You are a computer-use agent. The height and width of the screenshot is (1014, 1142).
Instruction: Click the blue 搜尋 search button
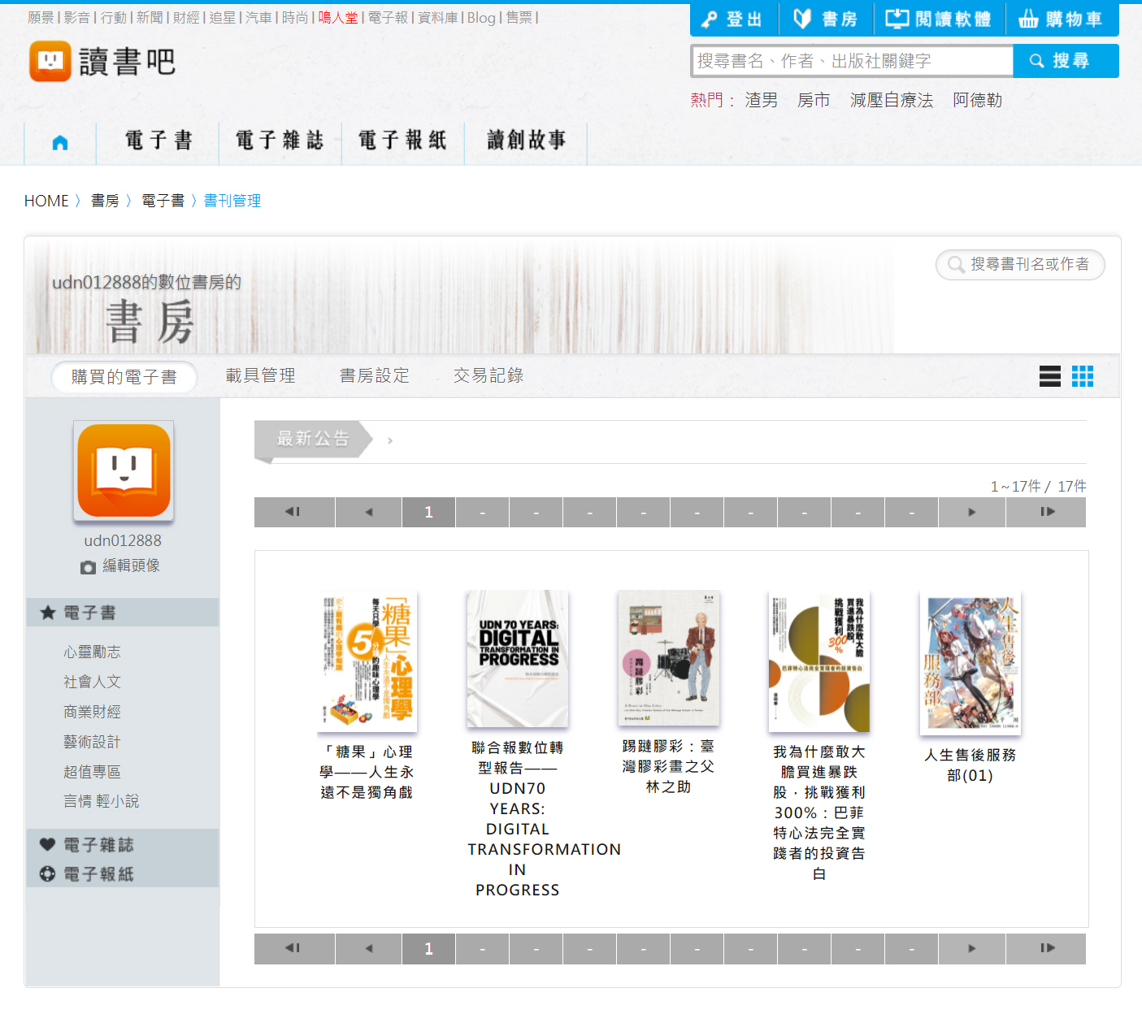(1065, 61)
